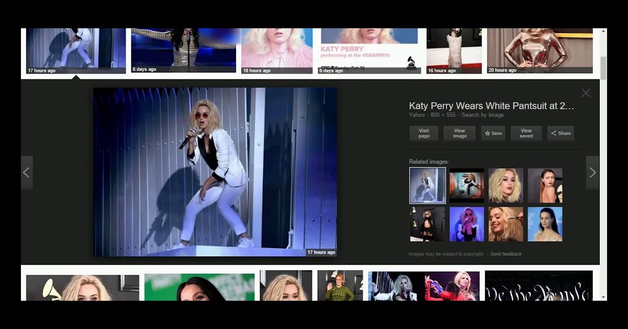Click the 'Images may be subject to copyright' notice

(446, 254)
